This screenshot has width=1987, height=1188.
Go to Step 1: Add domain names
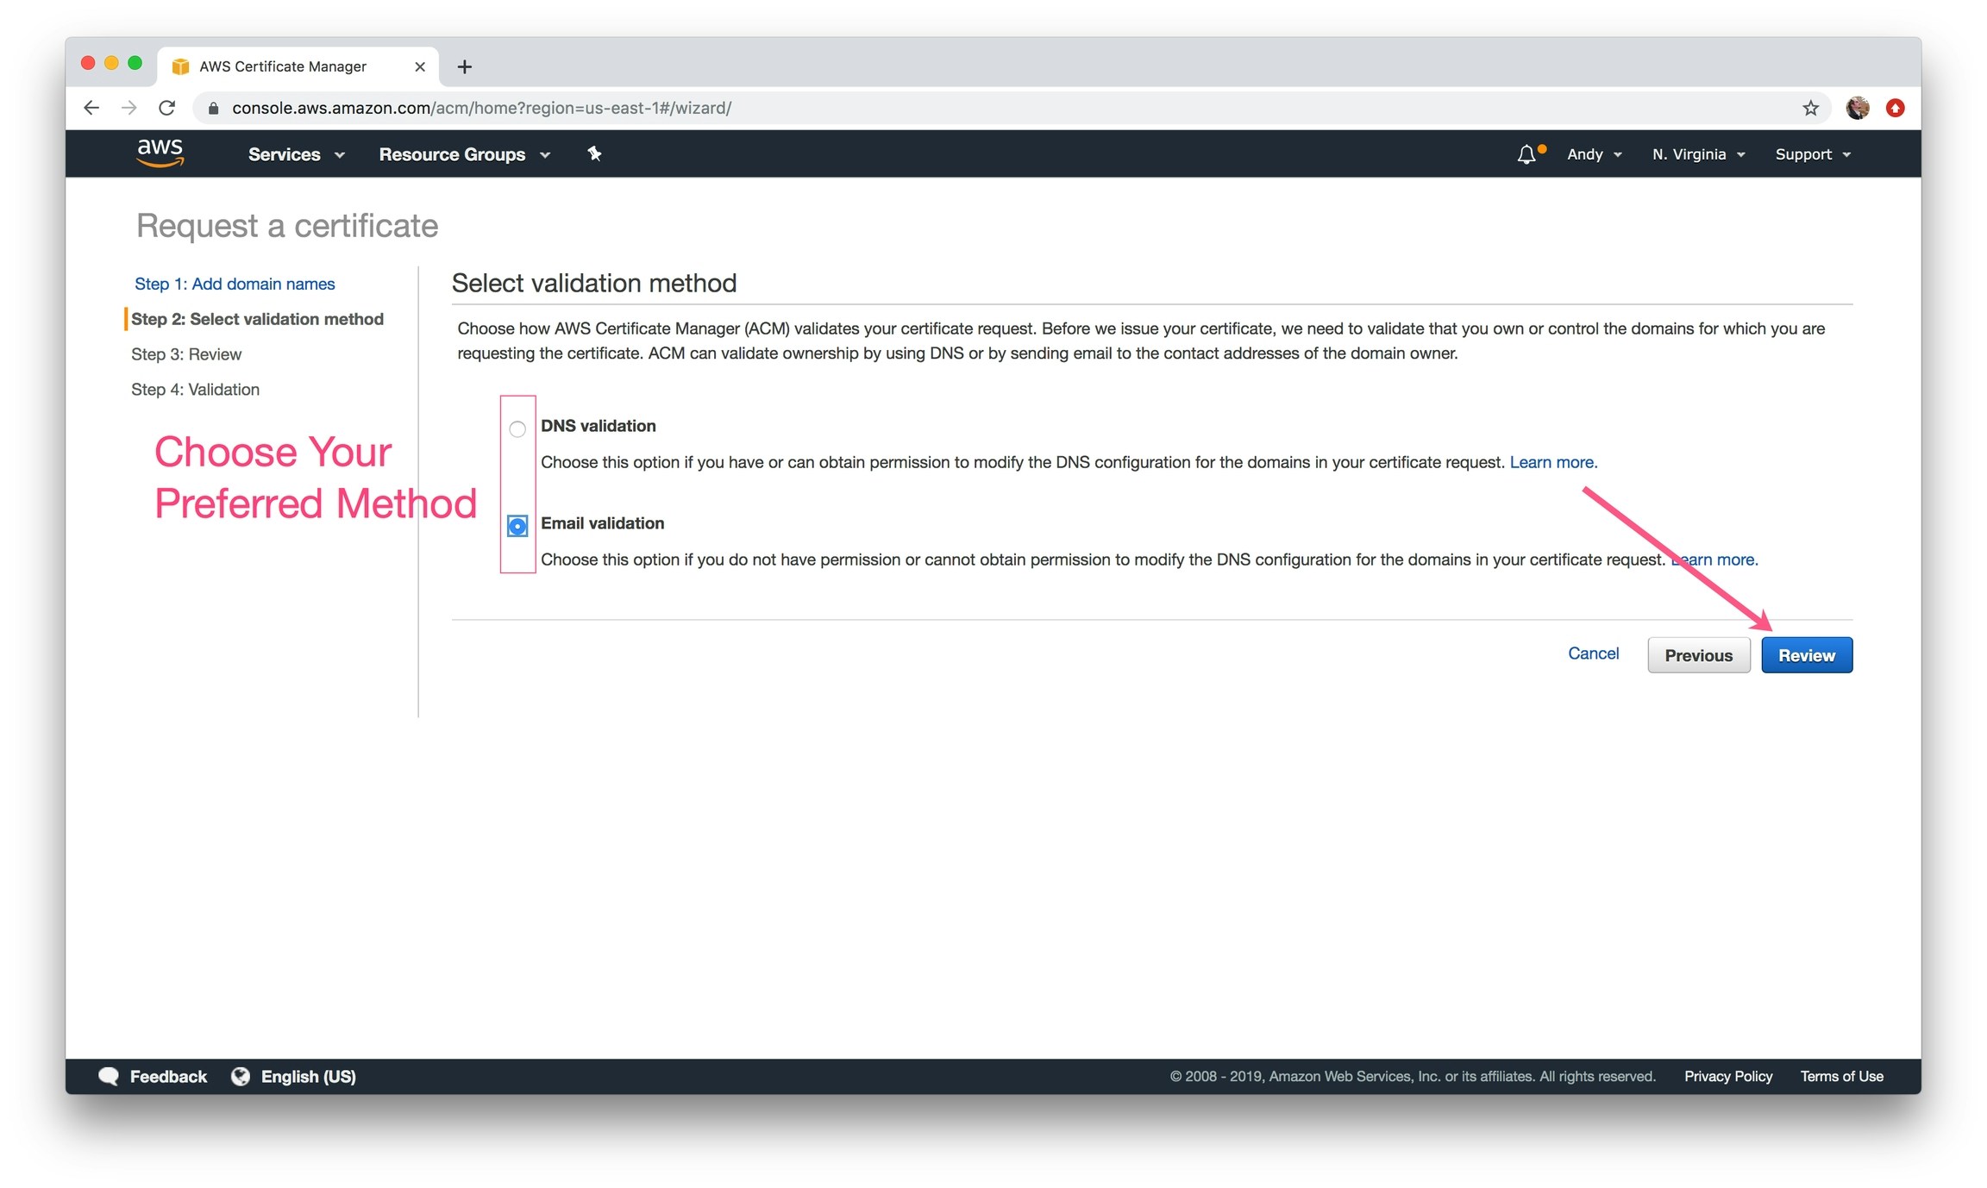pyautogui.click(x=235, y=284)
